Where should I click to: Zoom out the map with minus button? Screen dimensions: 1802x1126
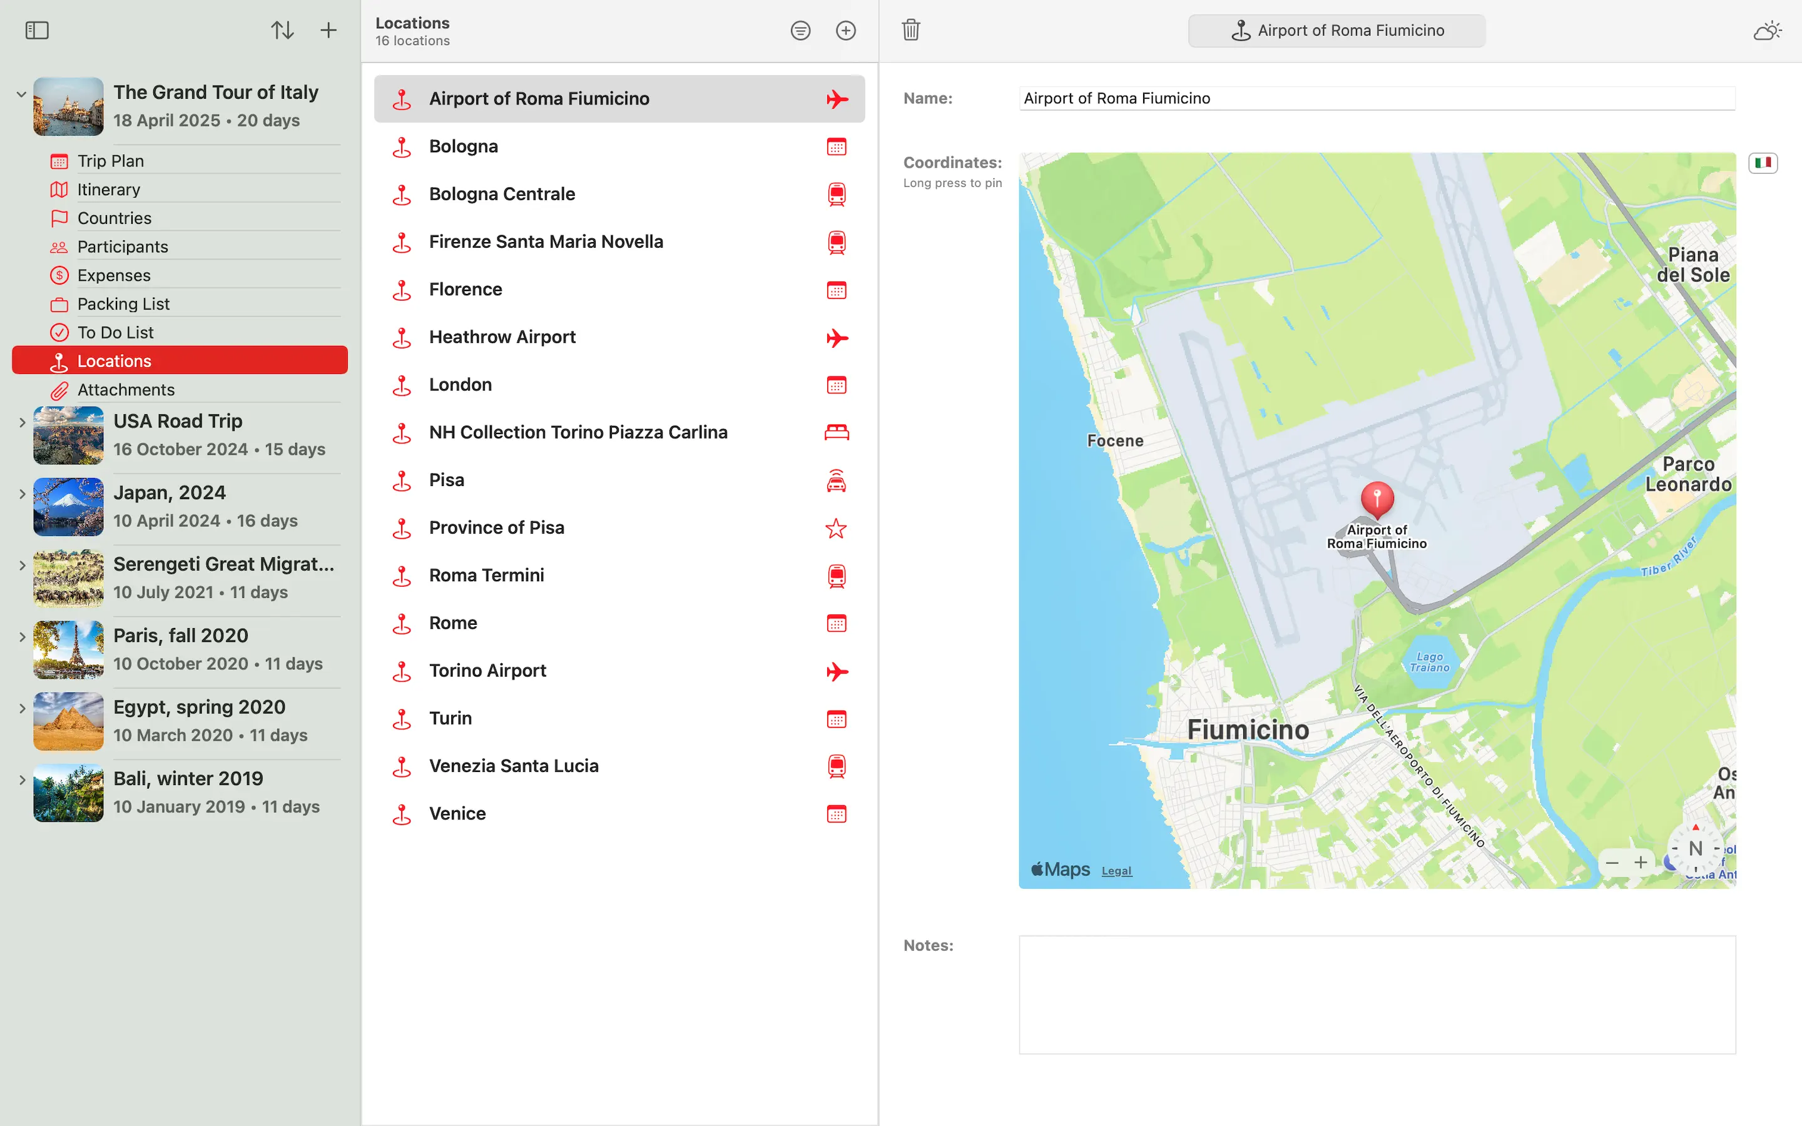(1612, 863)
